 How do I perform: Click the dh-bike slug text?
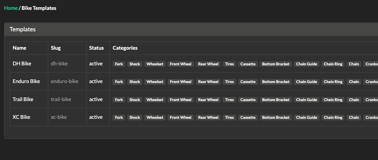59,64
